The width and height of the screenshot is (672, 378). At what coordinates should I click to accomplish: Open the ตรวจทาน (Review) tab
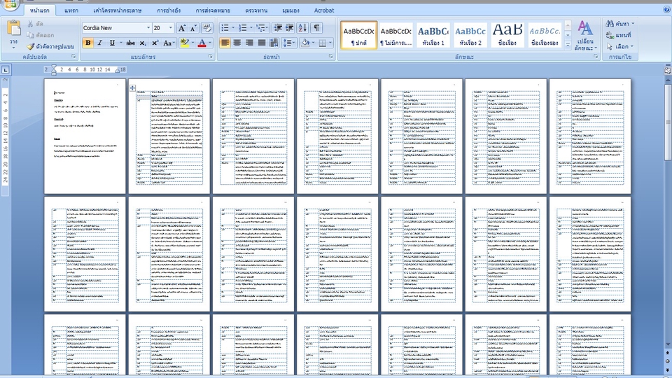pos(256,10)
